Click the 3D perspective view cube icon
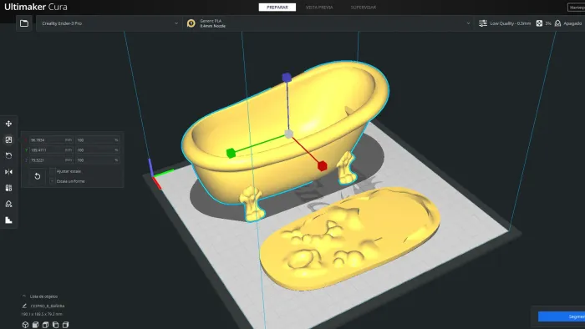585x329 pixels. coord(25,325)
